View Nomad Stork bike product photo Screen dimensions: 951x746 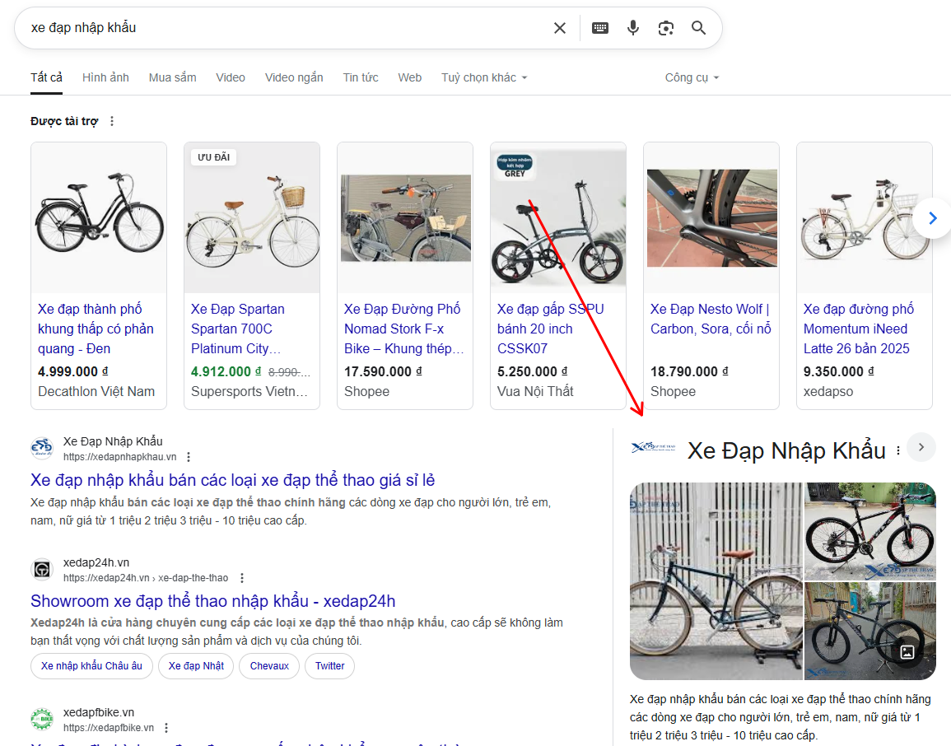[x=405, y=217]
